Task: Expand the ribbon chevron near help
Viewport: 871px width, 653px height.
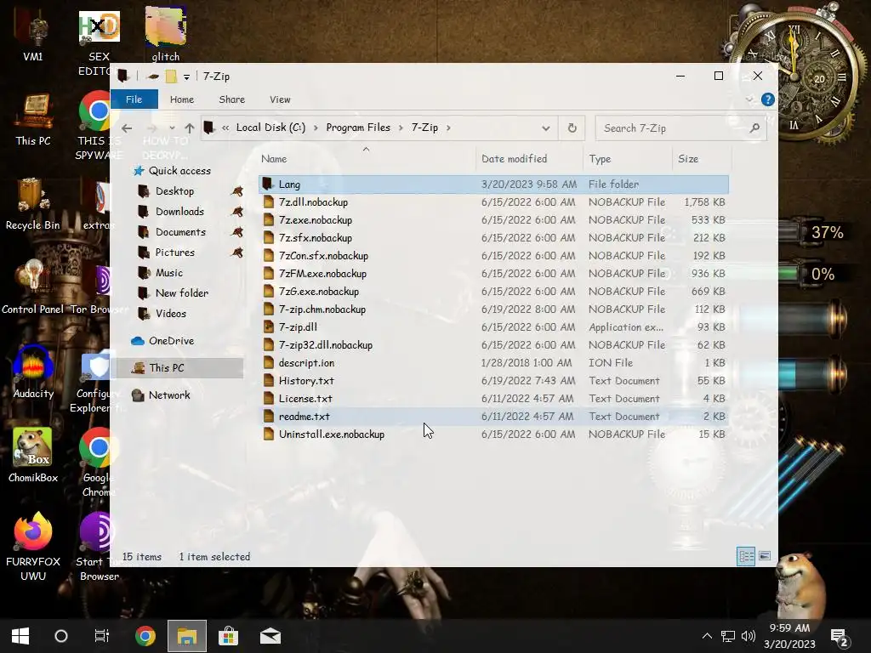Action: pyautogui.click(x=749, y=99)
